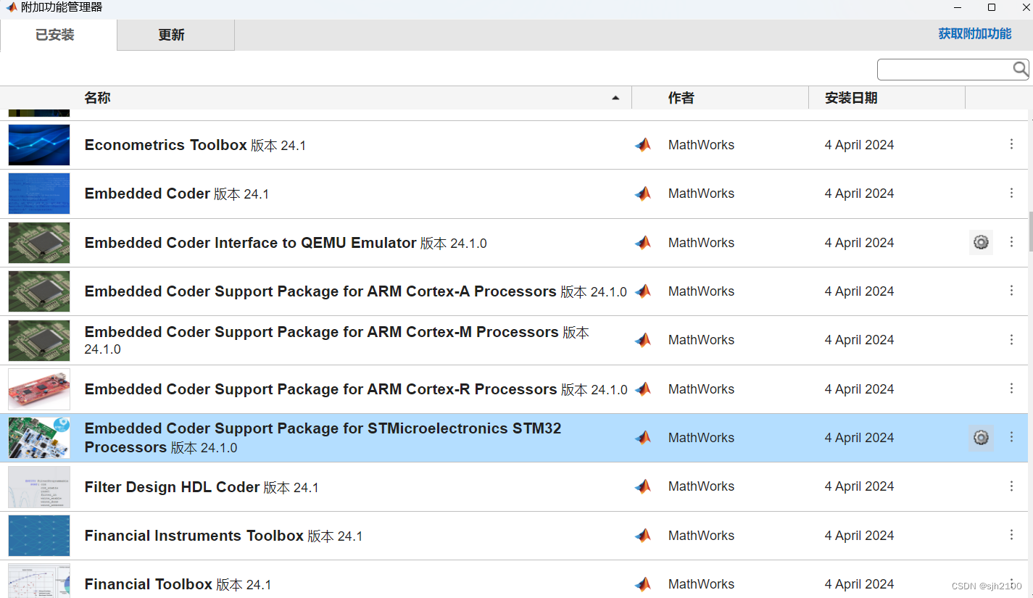Open three-dot menu for ARM Cortex-R row

[1011, 389]
